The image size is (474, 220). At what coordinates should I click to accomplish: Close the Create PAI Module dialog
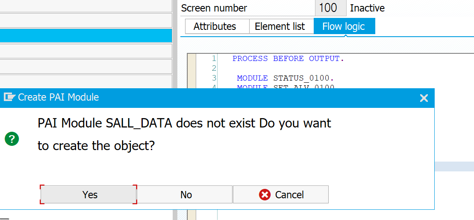coord(424,98)
